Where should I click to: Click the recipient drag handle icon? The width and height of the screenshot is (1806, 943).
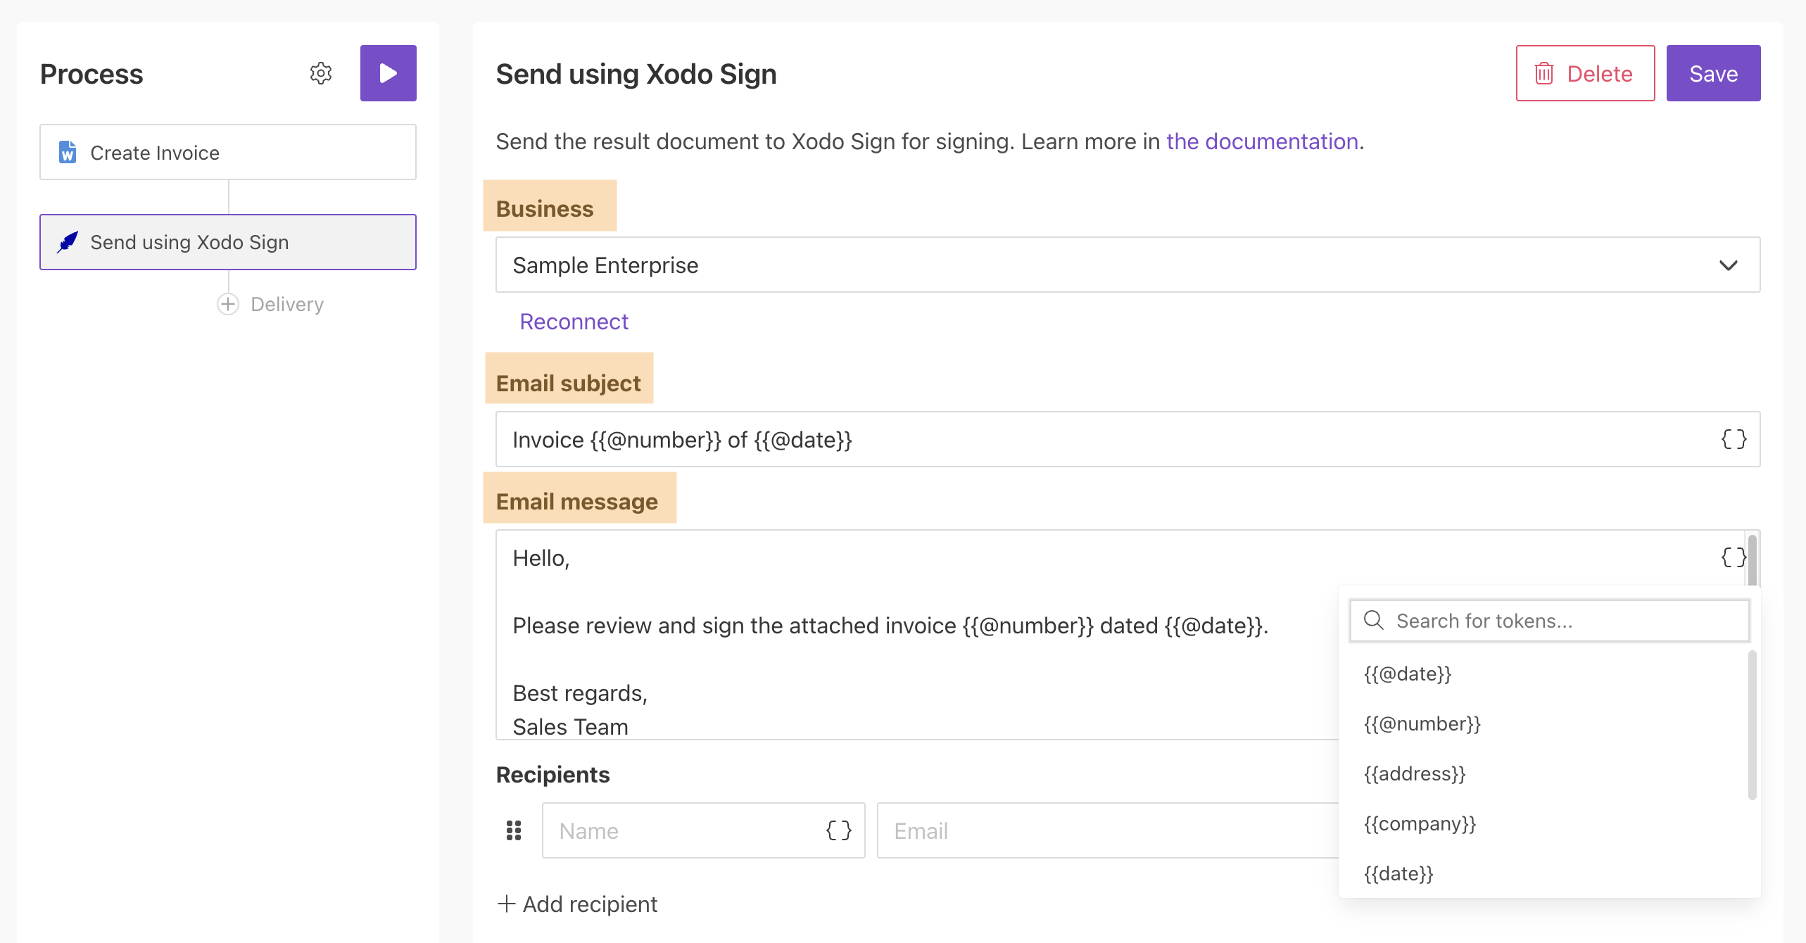coord(514,830)
